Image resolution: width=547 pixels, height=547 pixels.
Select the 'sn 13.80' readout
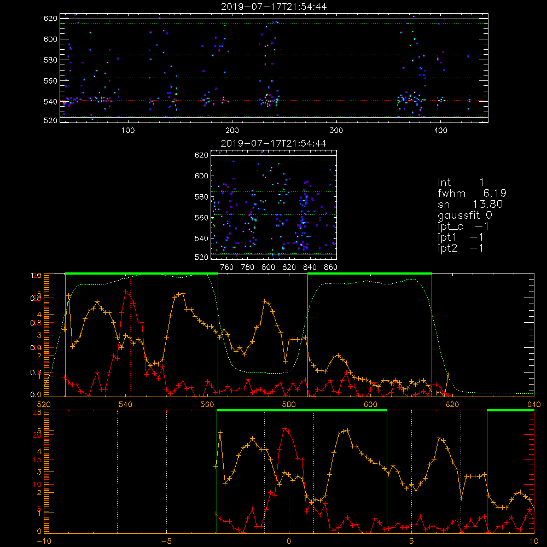coord(470,204)
